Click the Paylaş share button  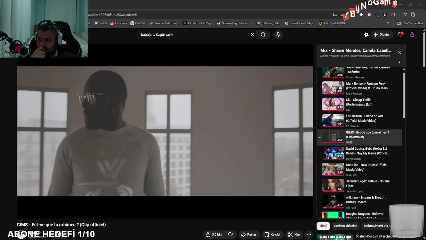click(x=249, y=235)
